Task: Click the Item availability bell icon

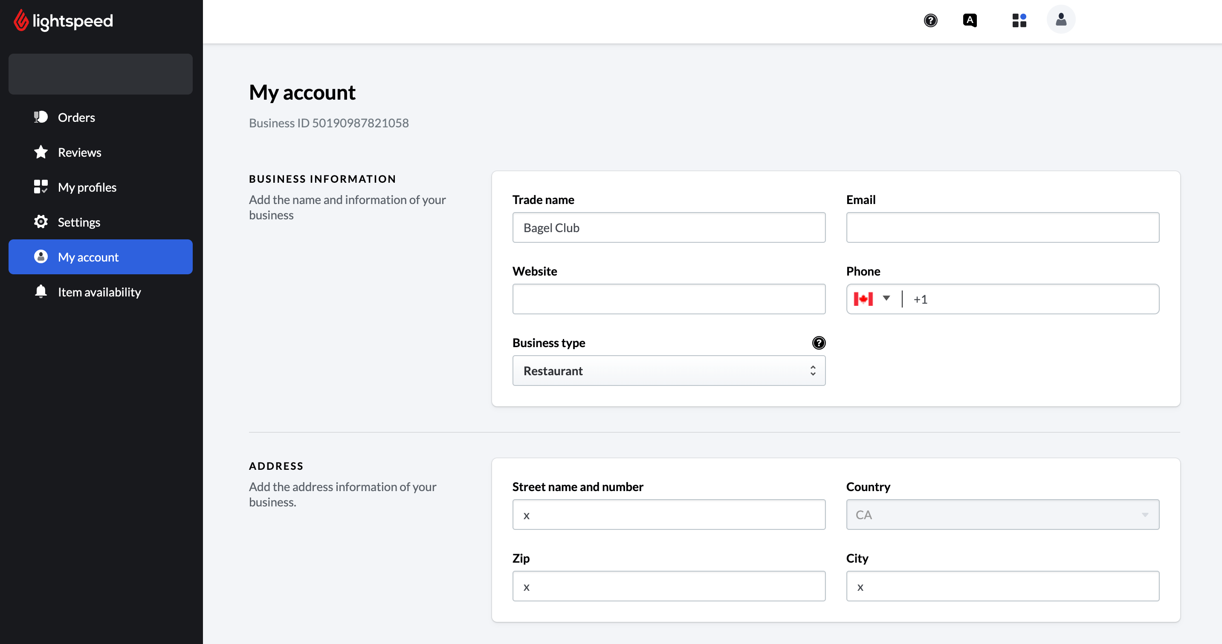Action: tap(41, 291)
